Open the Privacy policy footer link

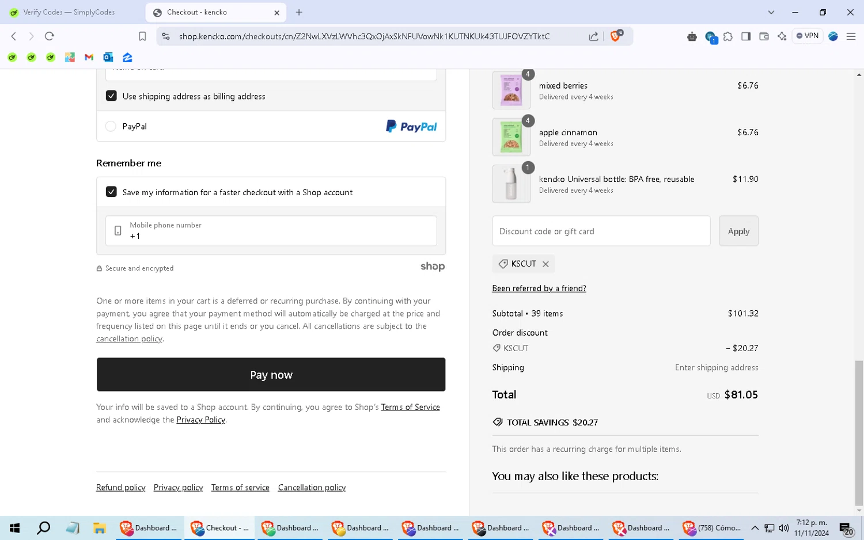[178, 488]
